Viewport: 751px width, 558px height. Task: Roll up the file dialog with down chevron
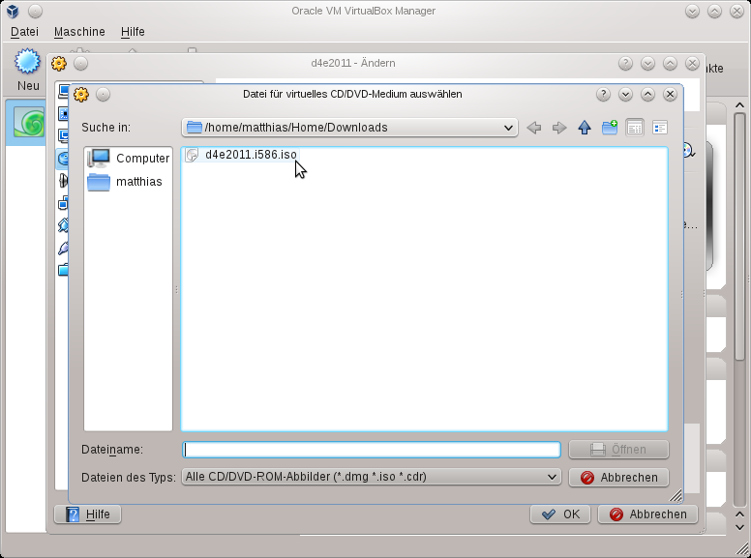tap(625, 94)
